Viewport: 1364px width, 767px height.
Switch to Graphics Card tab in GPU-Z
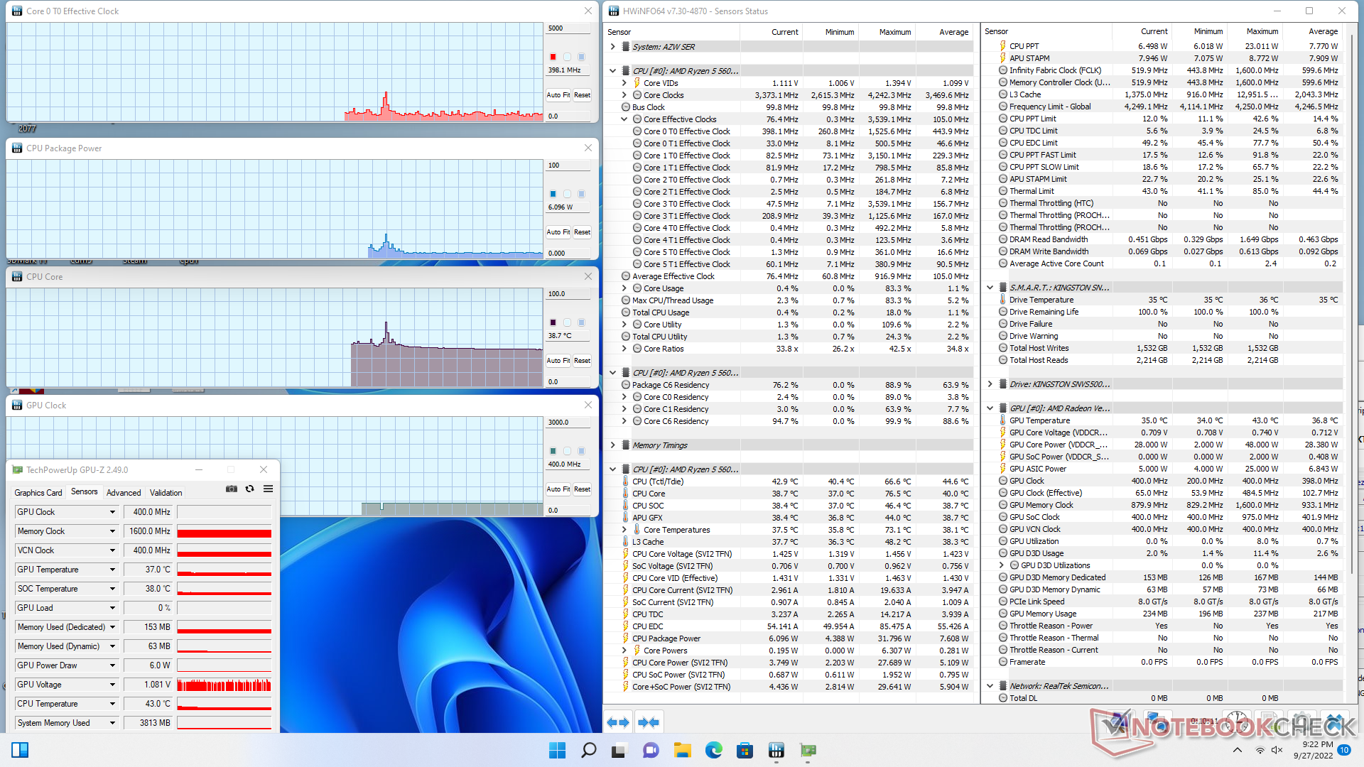[38, 492]
